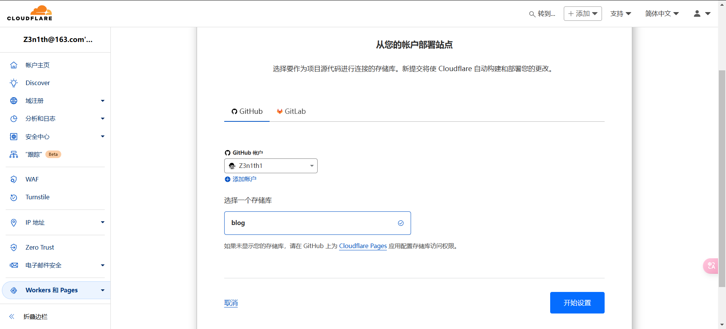Click the collapse sidebar double-arrow icon
This screenshot has height=329, width=726.
[12, 317]
